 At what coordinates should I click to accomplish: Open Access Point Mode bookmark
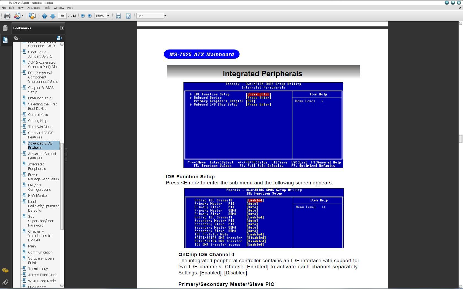coord(43,275)
